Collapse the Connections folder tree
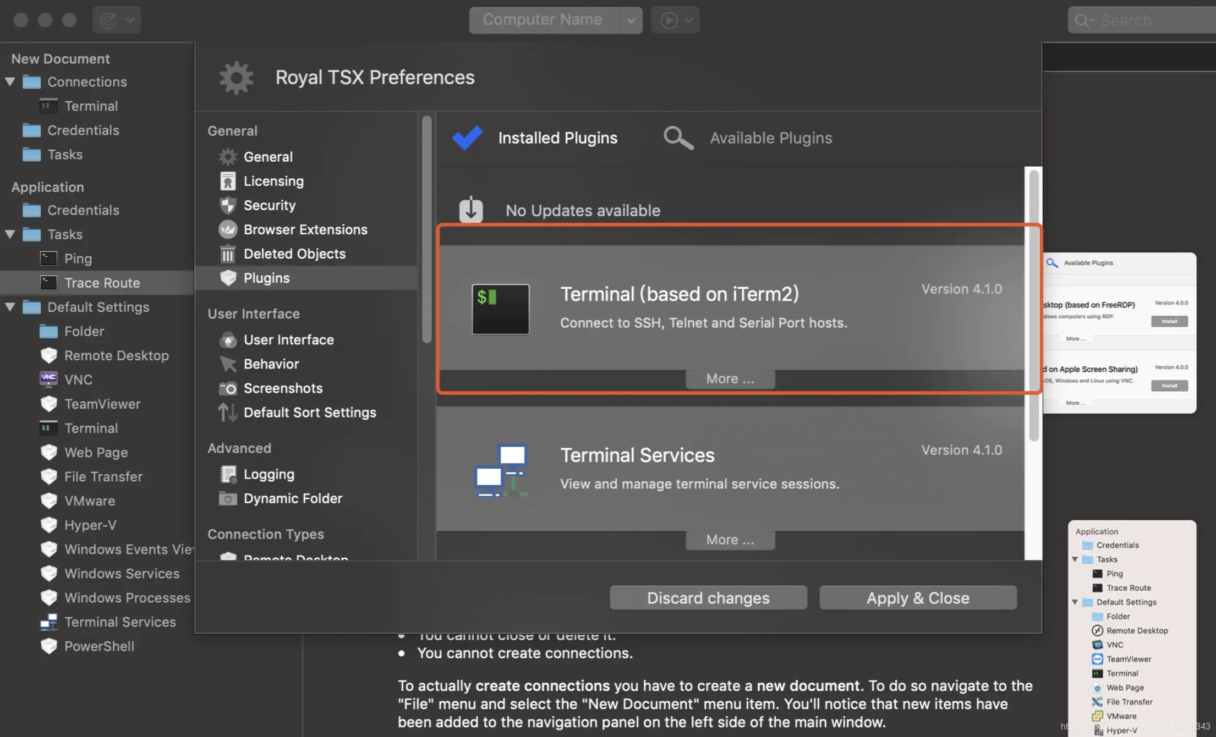The width and height of the screenshot is (1216, 737). 10,81
